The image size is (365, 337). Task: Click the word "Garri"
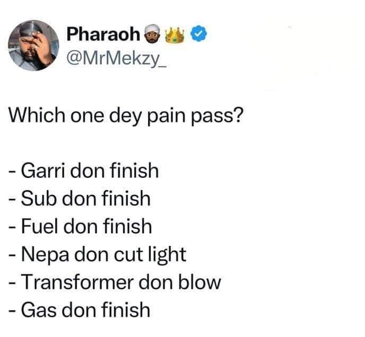[x=43, y=171]
